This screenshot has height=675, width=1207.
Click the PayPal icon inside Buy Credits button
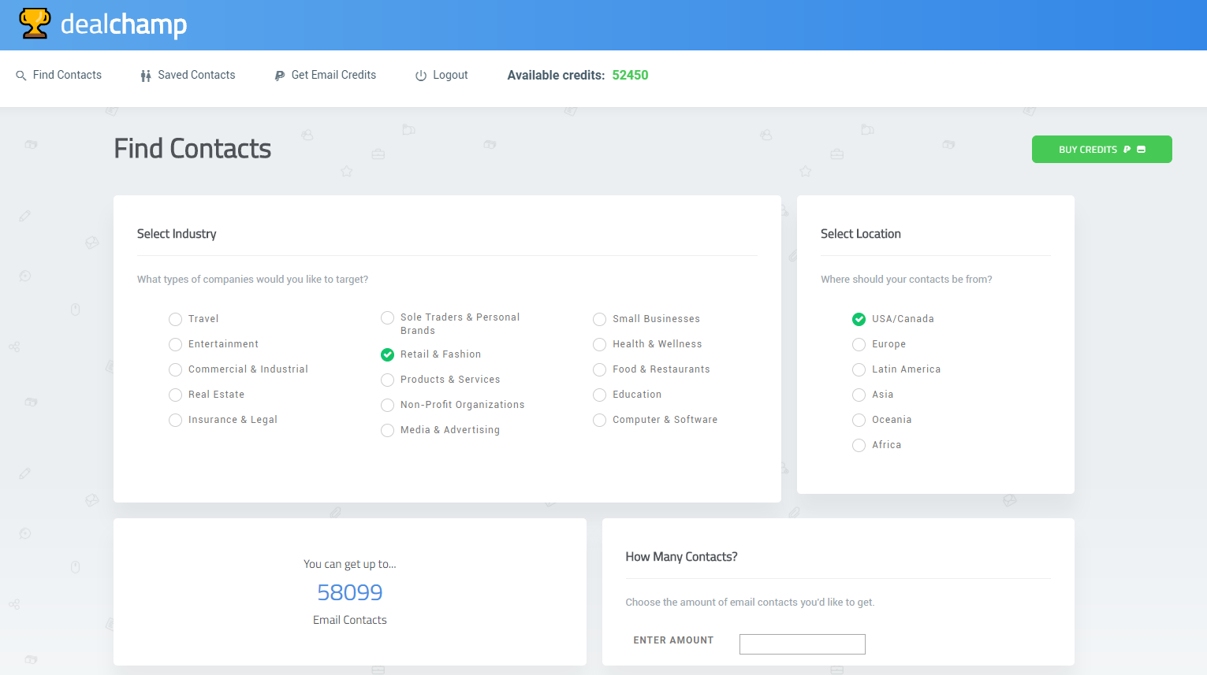[1127, 150]
